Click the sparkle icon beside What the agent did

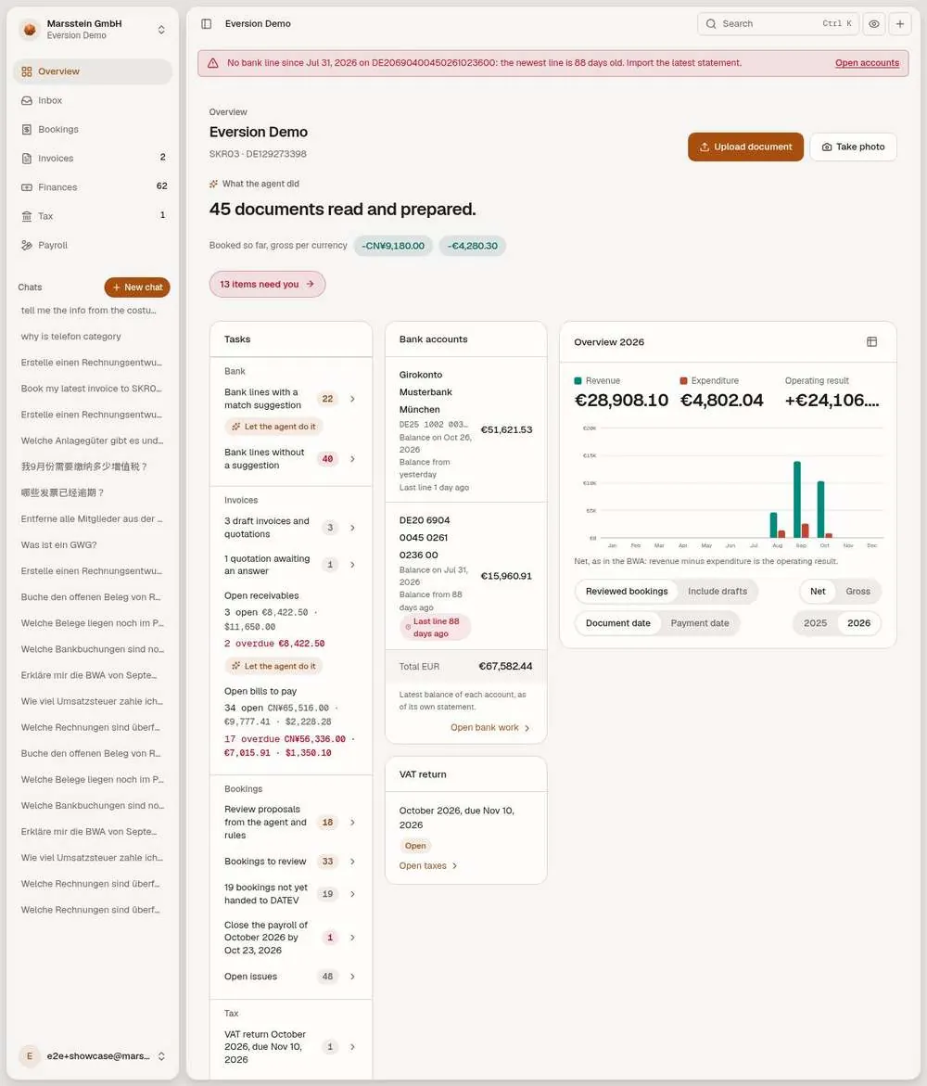click(213, 185)
